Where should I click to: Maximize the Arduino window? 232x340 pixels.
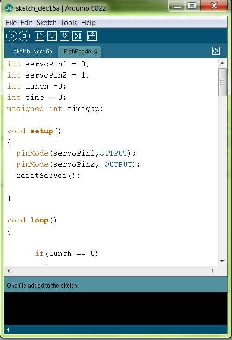(x=193, y=6)
